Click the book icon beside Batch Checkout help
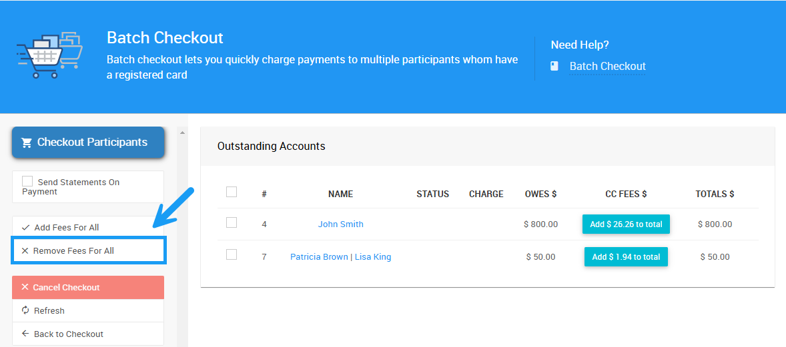Viewport: 786px width, 347px height. point(554,66)
